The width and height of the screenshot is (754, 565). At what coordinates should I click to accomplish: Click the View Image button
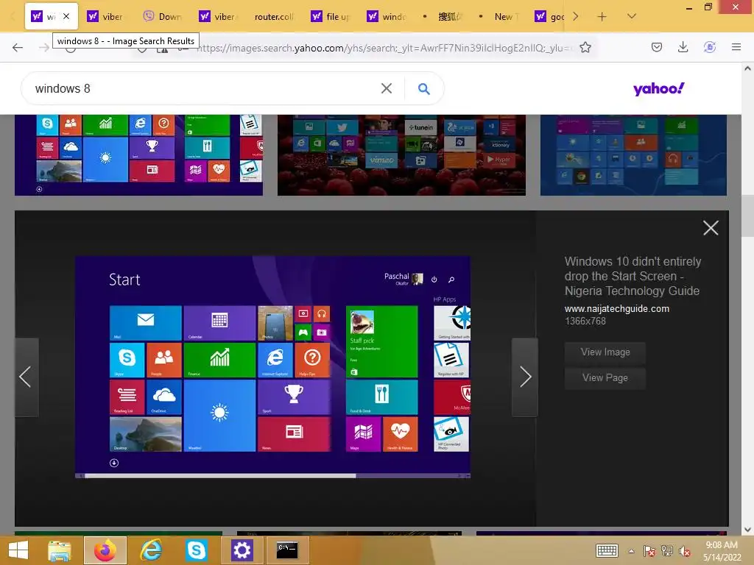pyautogui.click(x=605, y=352)
